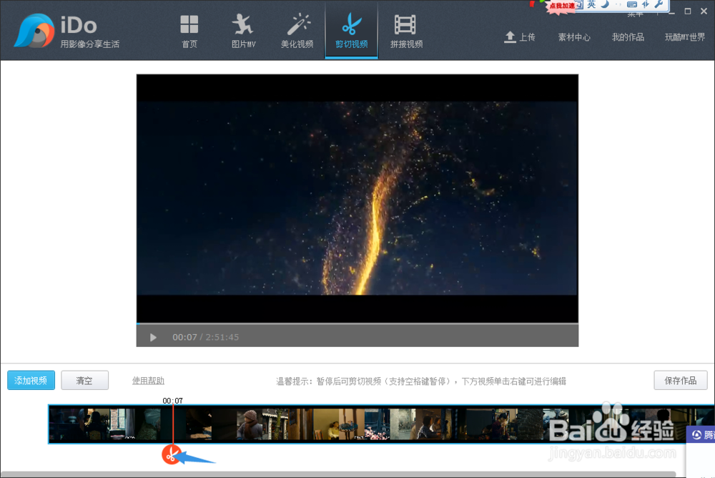Select the 剪切视频 scissors tab
The height and width of the screenshot is (478, 715).
351,31
